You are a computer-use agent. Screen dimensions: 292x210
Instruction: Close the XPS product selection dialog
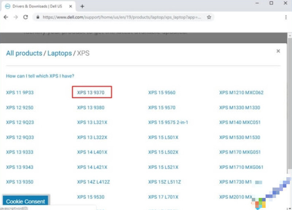(x=278, y=51)
